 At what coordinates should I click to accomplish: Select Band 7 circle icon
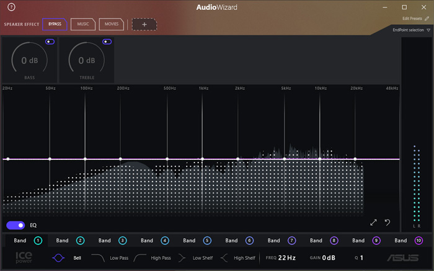click(x=292, y=241)
